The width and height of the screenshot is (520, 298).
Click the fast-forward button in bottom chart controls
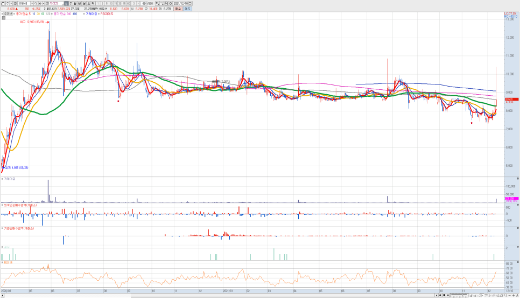click(x=448, y=295)
